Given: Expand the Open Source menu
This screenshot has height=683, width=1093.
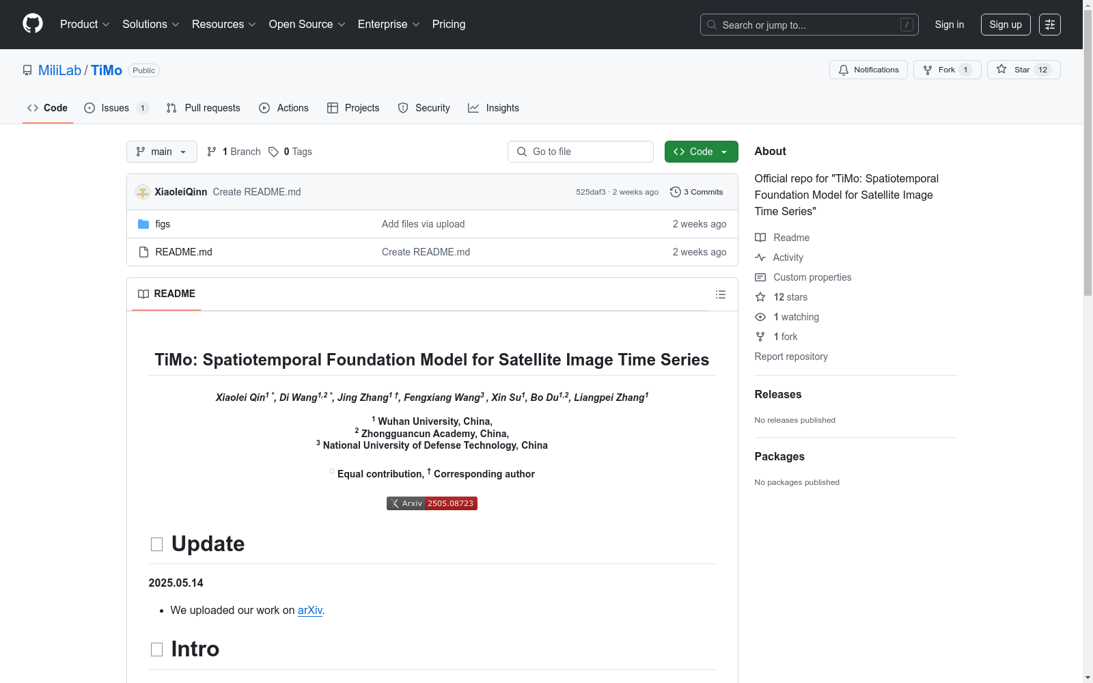Looking at the screenshot, I should click(x=307, y=25).
